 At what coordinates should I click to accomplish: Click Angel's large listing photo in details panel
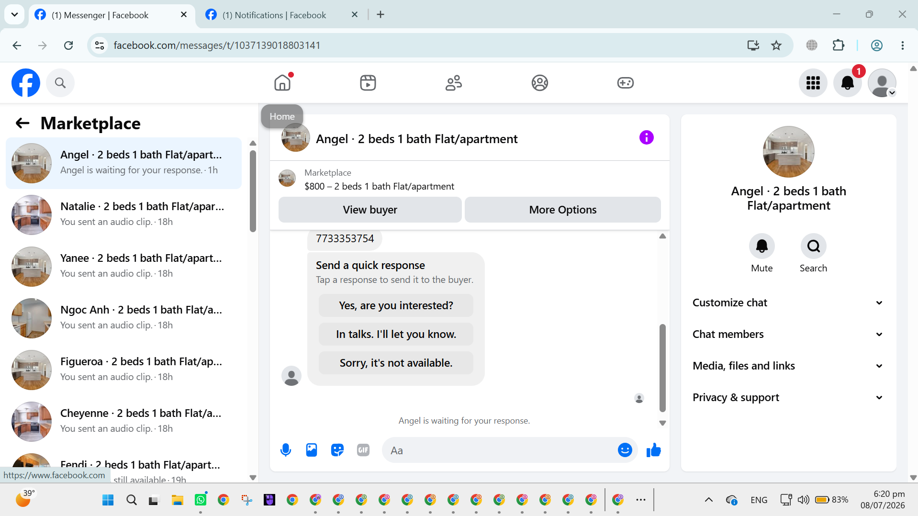[x=788, y=152]
